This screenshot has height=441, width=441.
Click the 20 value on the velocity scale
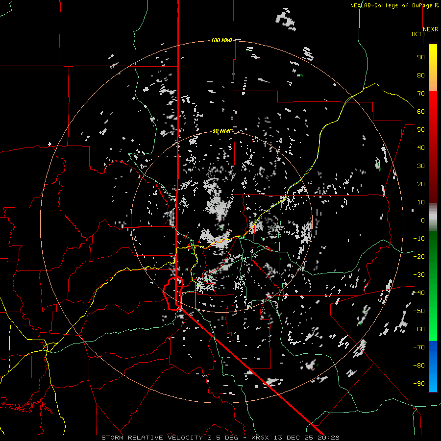pyautogui.click(x=421, y=184)
